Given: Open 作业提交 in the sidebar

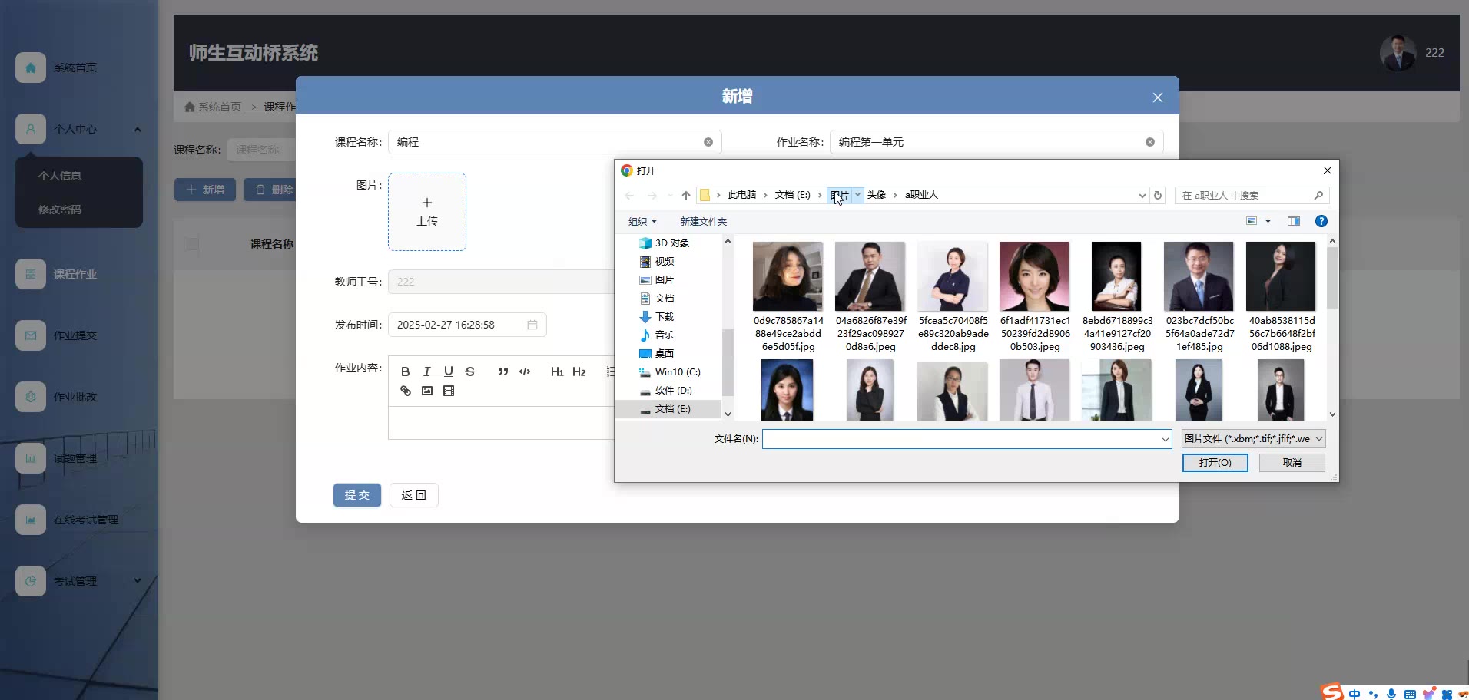Looking at the screenshot, I should pos(75,335).
